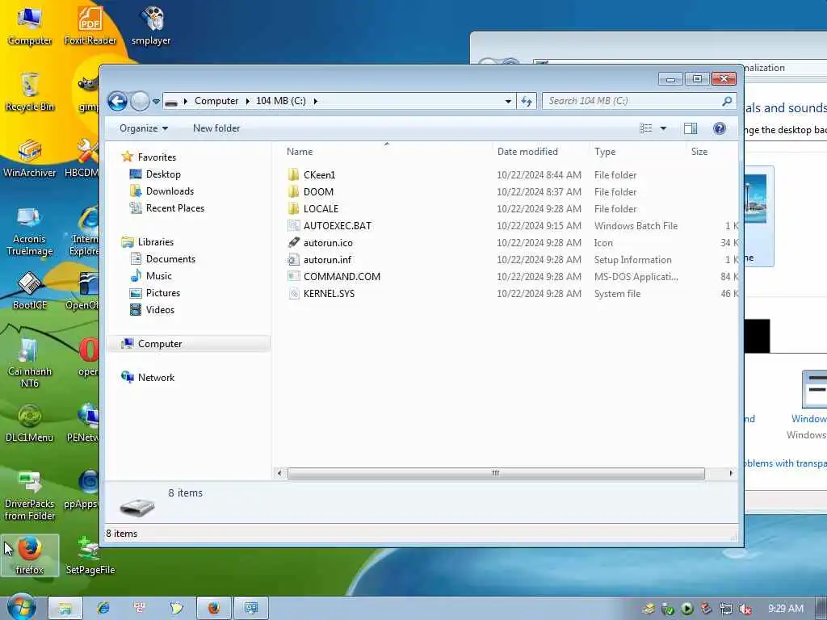Select the LOCALE folder
Image resolution: width=827 pixels, height=620 pixels.
(321, 209)
